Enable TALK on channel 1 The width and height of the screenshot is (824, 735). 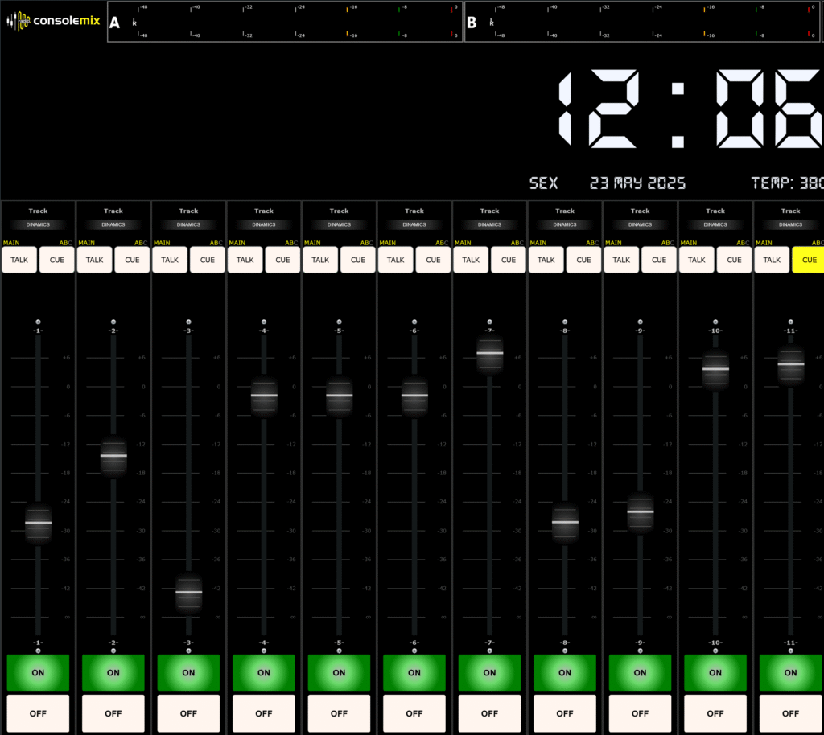coord(19,260)
